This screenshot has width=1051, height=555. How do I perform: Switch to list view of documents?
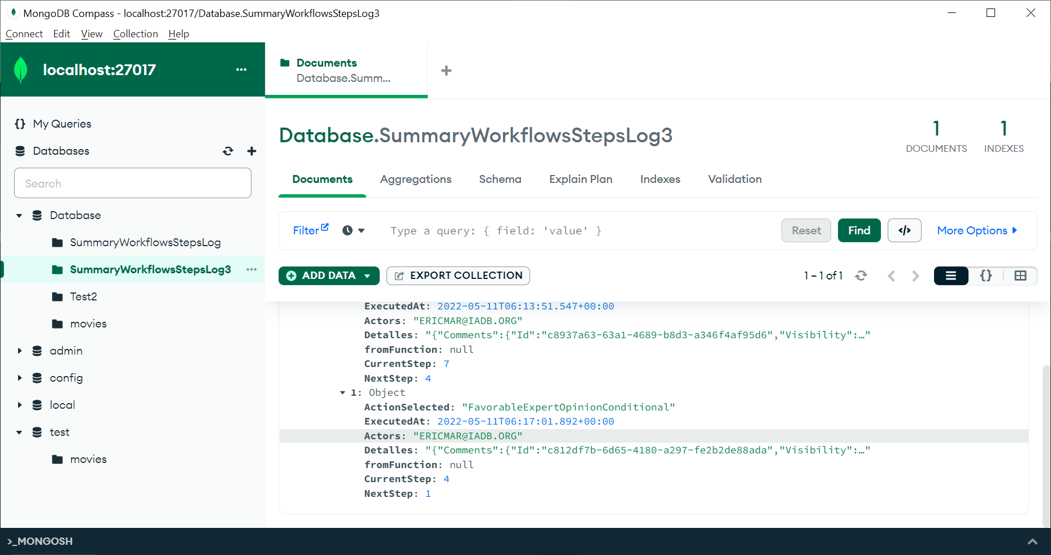tap(951, 276)
